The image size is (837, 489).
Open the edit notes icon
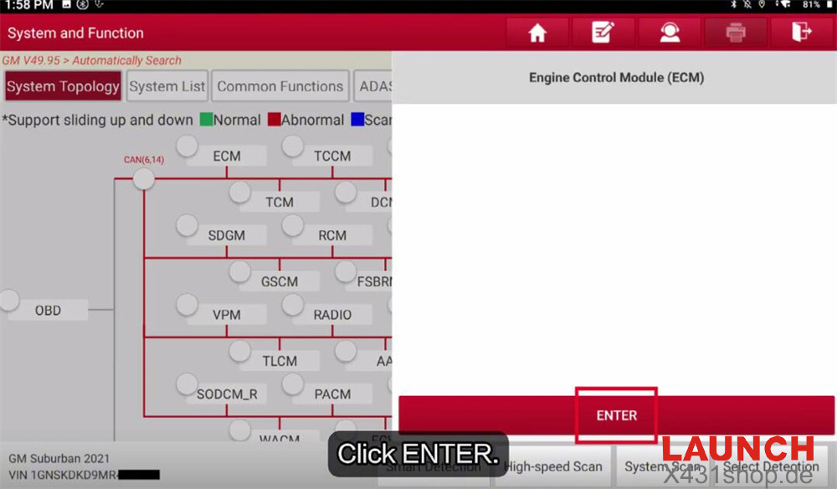[x=603, y=33]
